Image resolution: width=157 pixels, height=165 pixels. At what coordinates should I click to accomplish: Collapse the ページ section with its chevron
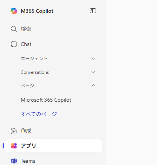point(93,86)
